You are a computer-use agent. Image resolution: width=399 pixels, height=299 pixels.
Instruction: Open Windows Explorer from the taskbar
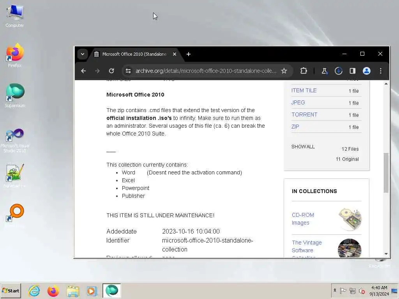(x=73, y=290)
